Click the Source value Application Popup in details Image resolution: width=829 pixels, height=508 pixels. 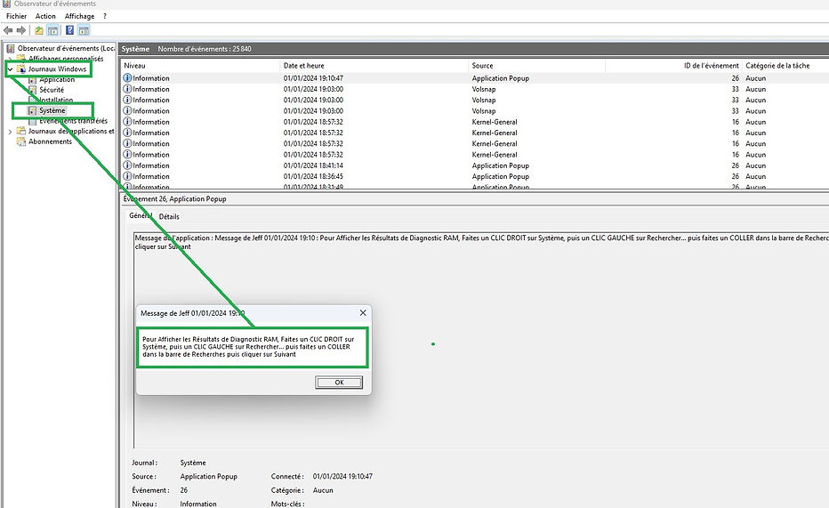click(x=209, y=476)
